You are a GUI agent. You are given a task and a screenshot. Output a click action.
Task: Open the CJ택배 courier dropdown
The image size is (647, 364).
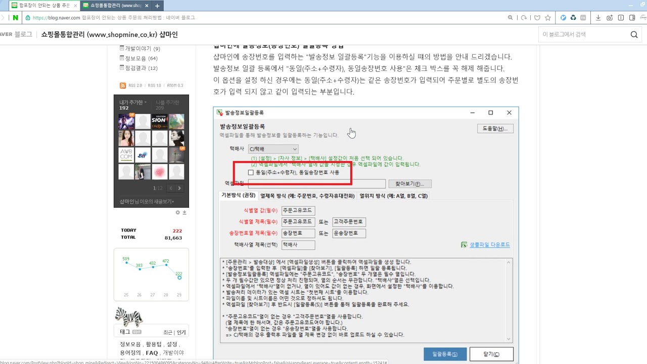pos(273,149)
